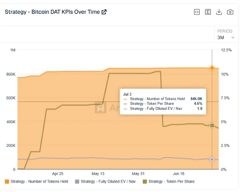Click the olive legend color swatch
Screen dimensions: 240x192
145,182
